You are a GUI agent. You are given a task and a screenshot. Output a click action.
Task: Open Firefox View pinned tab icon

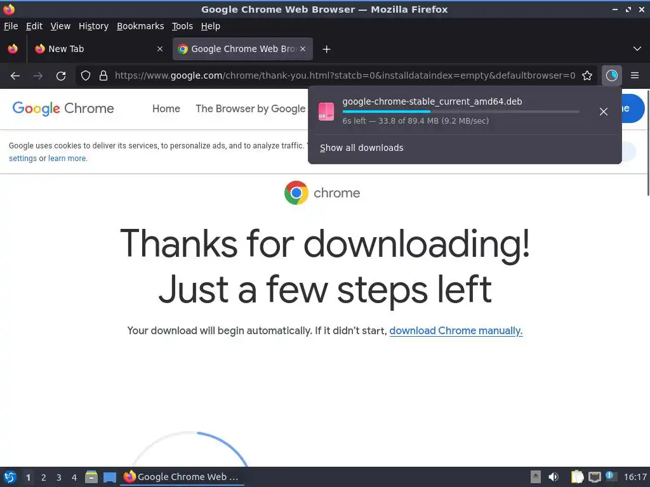point(13,49)
